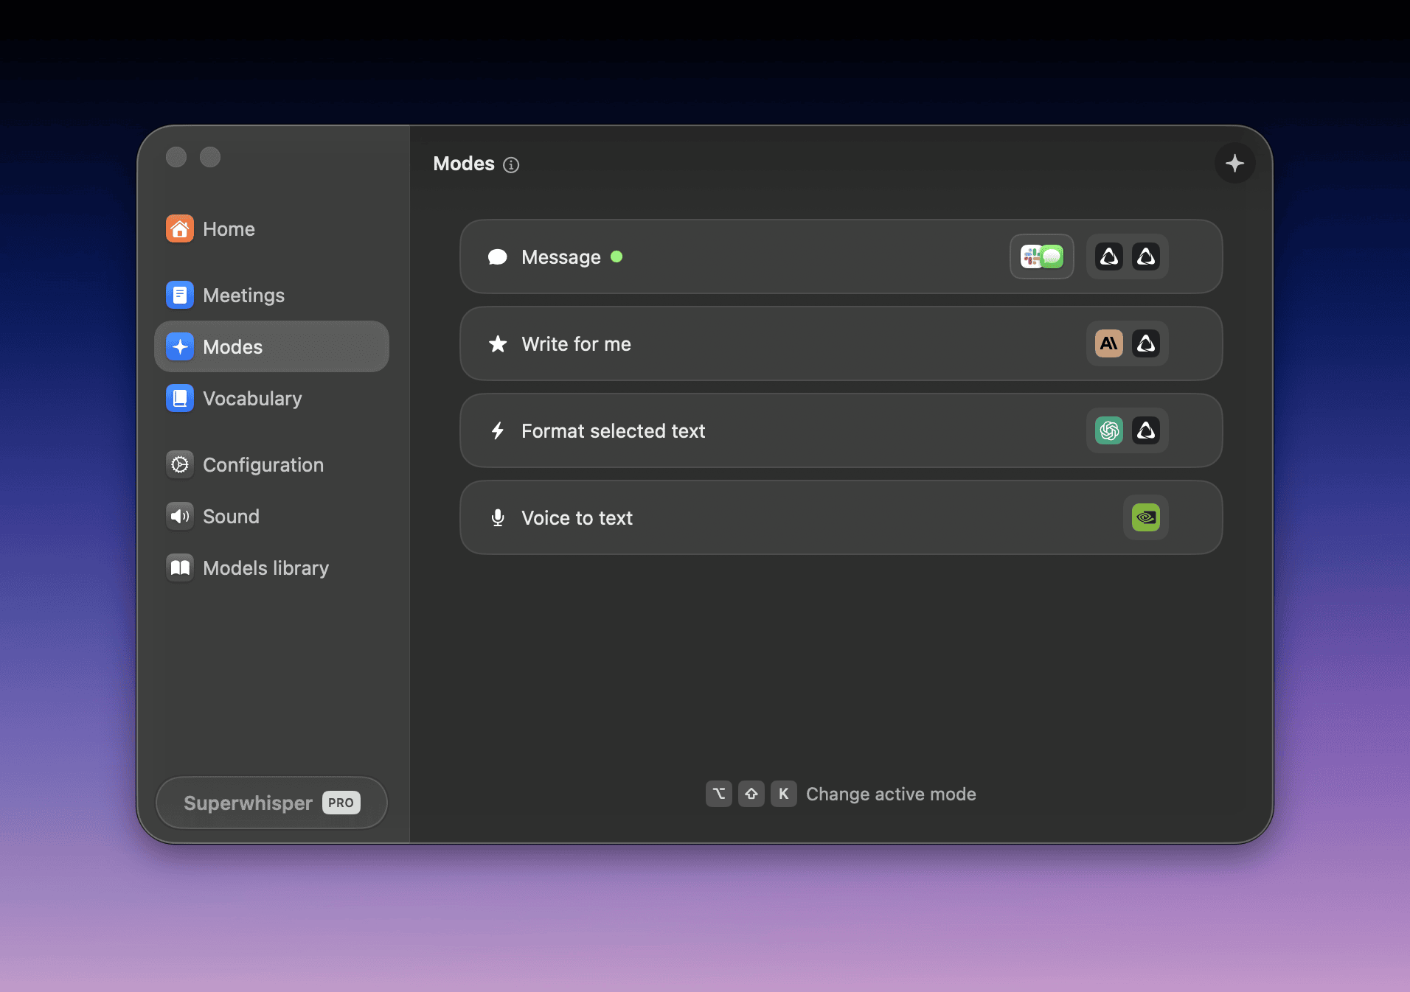Click the Vocabulary book icon
Image resolution: width=1410 pixels, height=992 pixels.
click(180, 398)
